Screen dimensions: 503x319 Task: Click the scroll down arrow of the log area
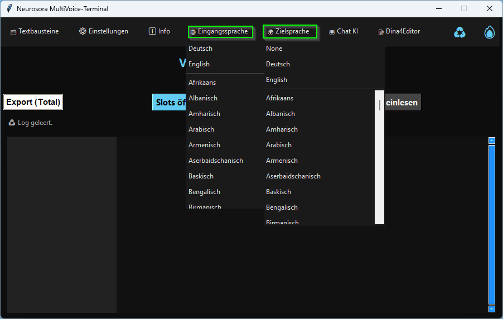tap(492, 308)
